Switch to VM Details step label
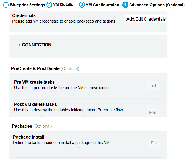The image size is (186, 160). point(63,5)
